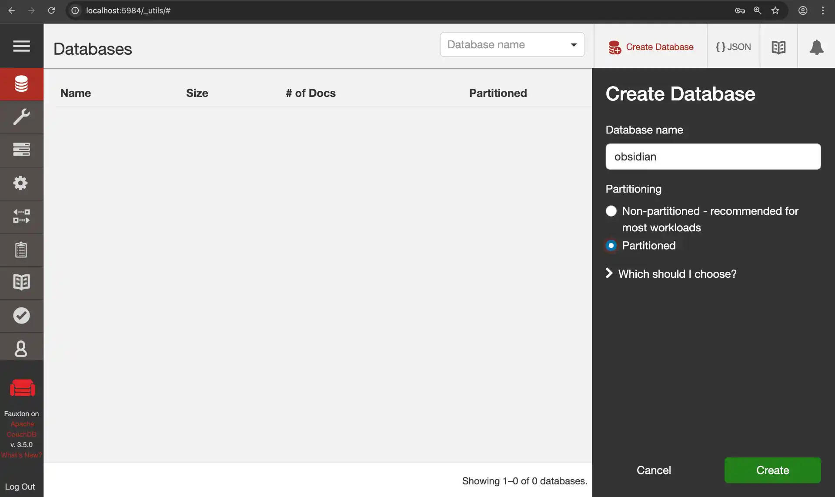
Task: Open the Setup wrench icon
Action: point(21,117)
